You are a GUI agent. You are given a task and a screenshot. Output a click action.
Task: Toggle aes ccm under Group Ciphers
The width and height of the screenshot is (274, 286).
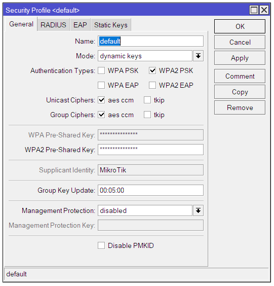coord(101,115)
